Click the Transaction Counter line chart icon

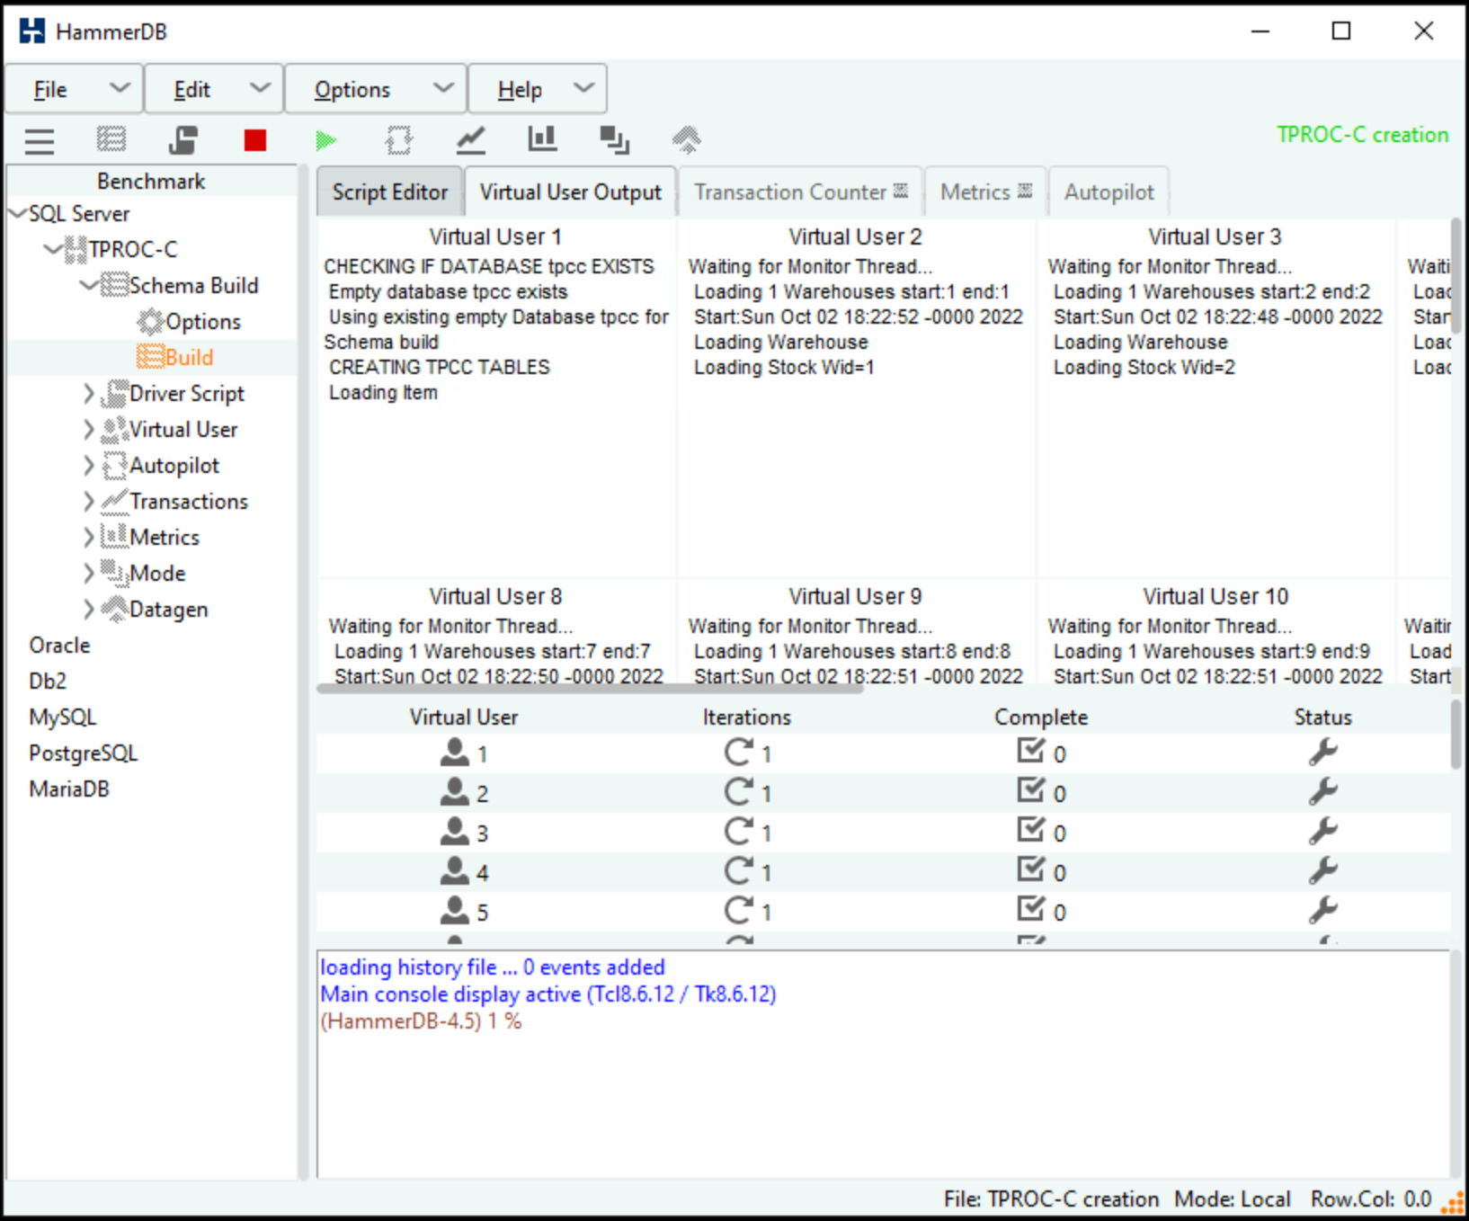click(471, 140)
